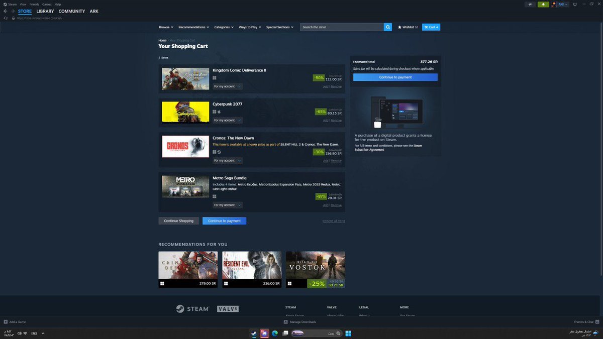The width and height of the screenshot is (603, 339).
Task: Open the taskbar search icon
Action: pyautogui.click(x=339, y=333)
